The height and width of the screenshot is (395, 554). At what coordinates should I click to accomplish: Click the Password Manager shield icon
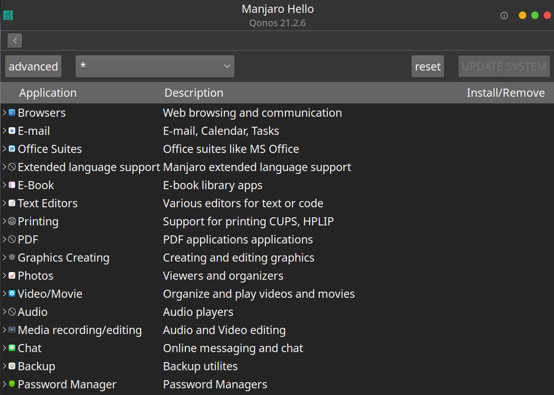[x=12, y=384]
